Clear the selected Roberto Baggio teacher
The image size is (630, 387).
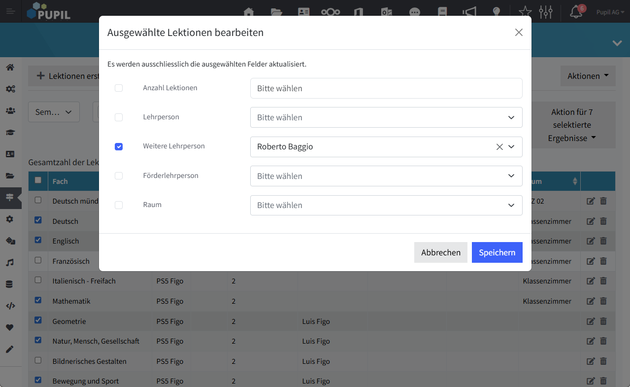pyautogui.click(x=499, y=147)
